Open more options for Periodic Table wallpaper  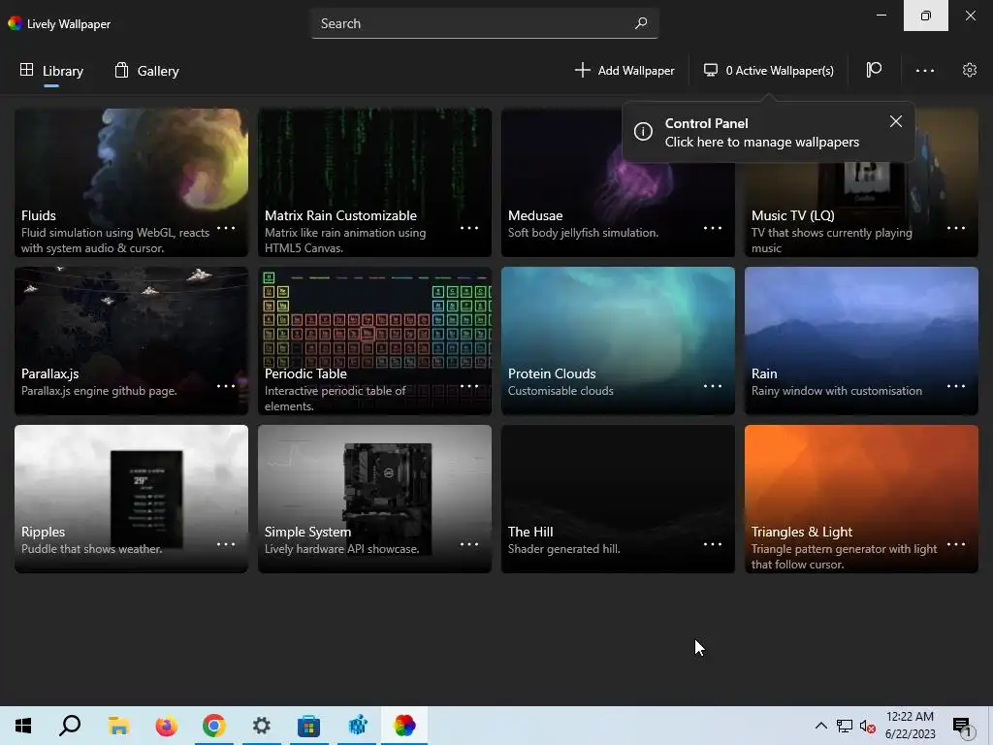(x=469, y=386)
